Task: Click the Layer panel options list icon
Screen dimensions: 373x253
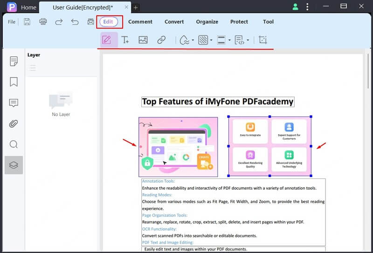Action: tap(33, 68)
